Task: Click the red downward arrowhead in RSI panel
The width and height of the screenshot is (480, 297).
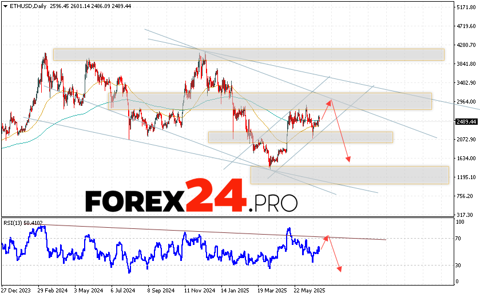Action: pyautogui.click(x=340, y=270)
